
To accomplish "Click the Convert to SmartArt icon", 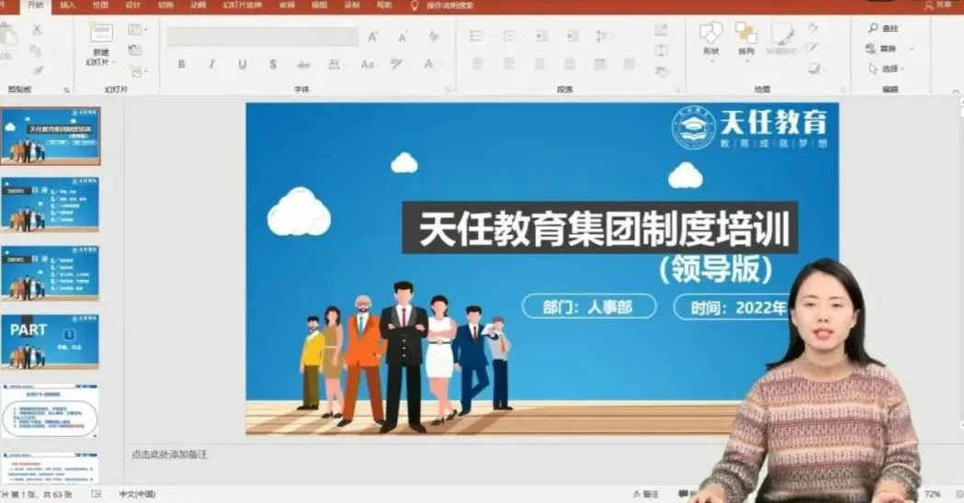I will [662, 72].
